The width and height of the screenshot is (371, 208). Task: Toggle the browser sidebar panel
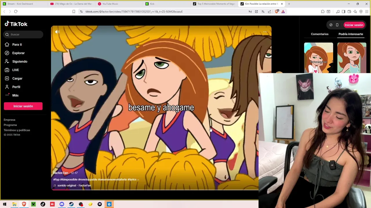[x=343, y=12]
